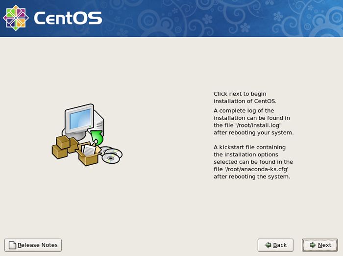Open the Release Notes
This screenshot has height=256, width=343.
pyautogui.click(x=33, y=245)
